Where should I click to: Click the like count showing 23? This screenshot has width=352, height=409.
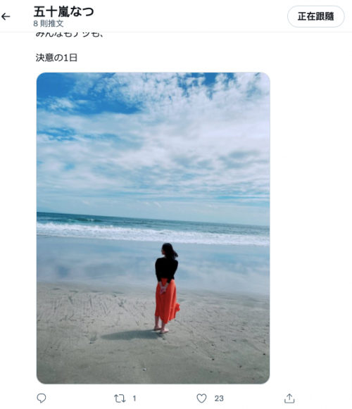219,398
